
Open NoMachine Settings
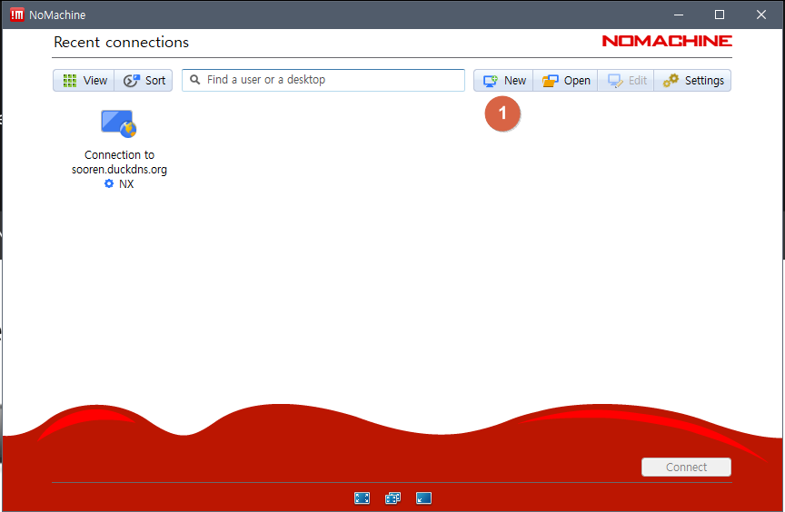click(693, 81)
